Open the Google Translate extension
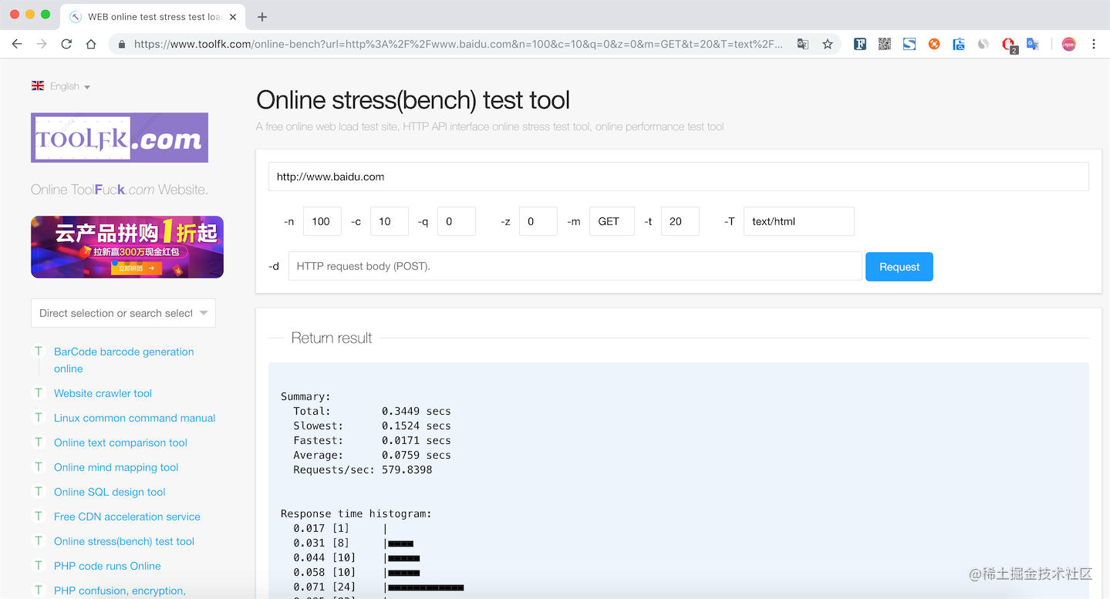 click(1033, 44)
